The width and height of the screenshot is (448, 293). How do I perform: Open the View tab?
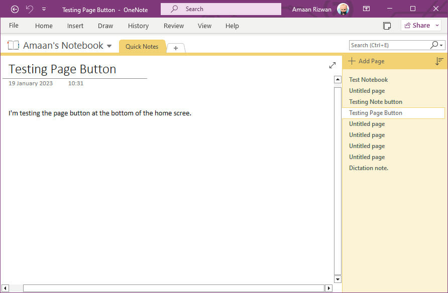(204, 26)
